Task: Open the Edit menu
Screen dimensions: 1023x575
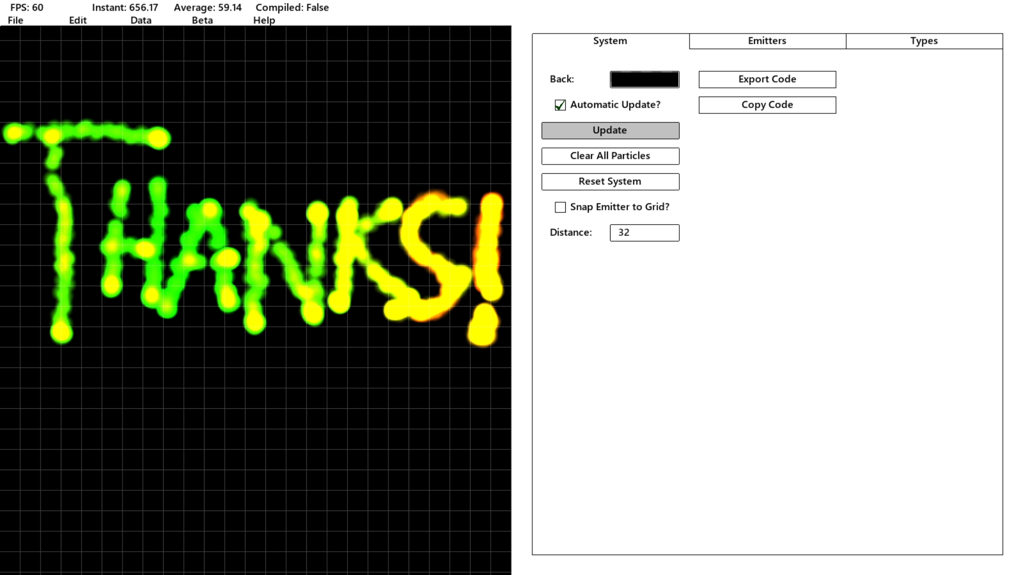Action: [x=77, y=20]
